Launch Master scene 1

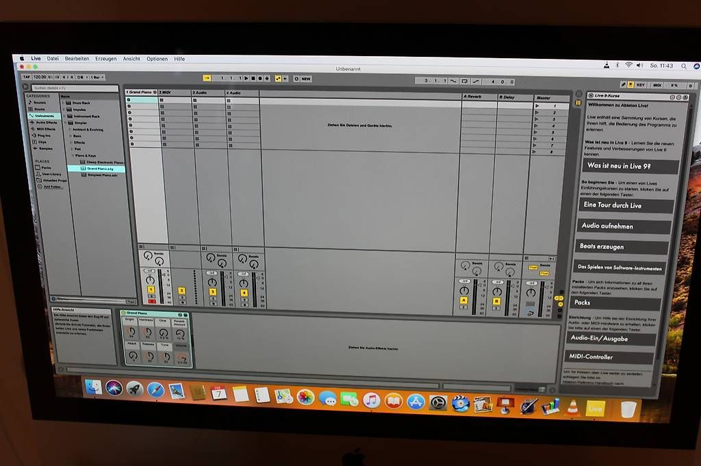[x=537, y=106]
